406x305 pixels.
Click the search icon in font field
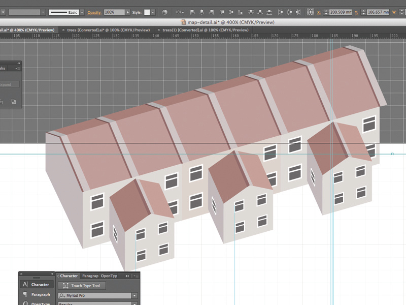[62, 295]
